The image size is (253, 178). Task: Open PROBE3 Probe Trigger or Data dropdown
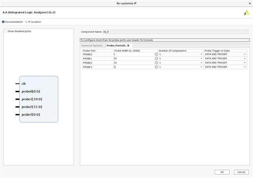pyautogui.click(x=225, y=67)
